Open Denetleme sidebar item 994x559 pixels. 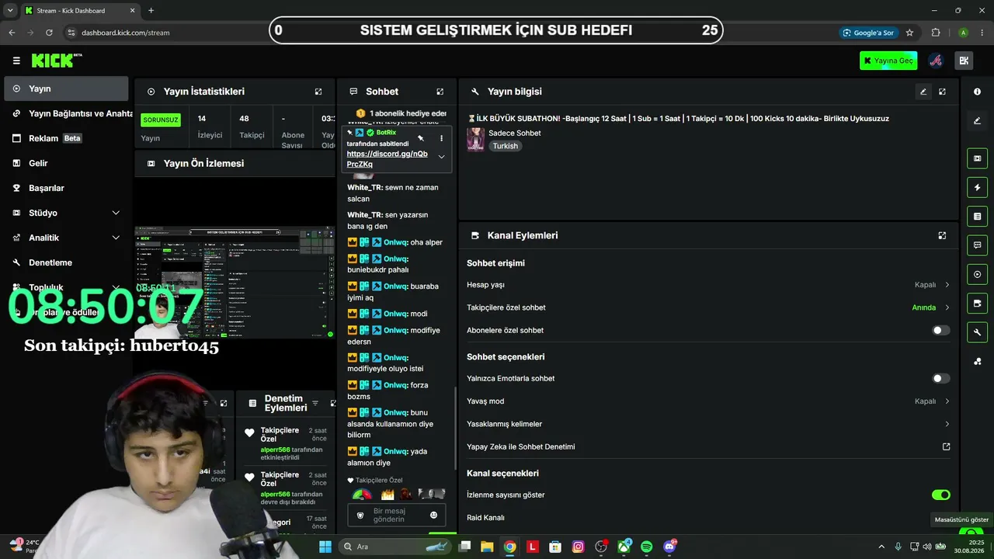(x=66, y=262)
